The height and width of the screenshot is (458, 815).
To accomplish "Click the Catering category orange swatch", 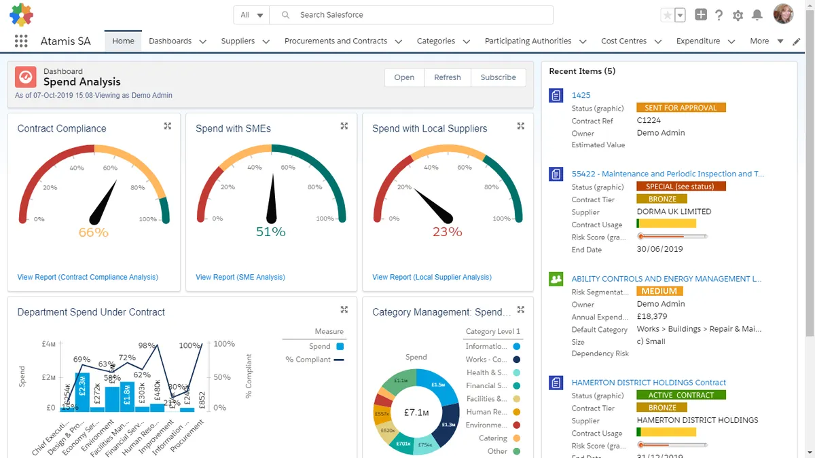I will 517,438.
